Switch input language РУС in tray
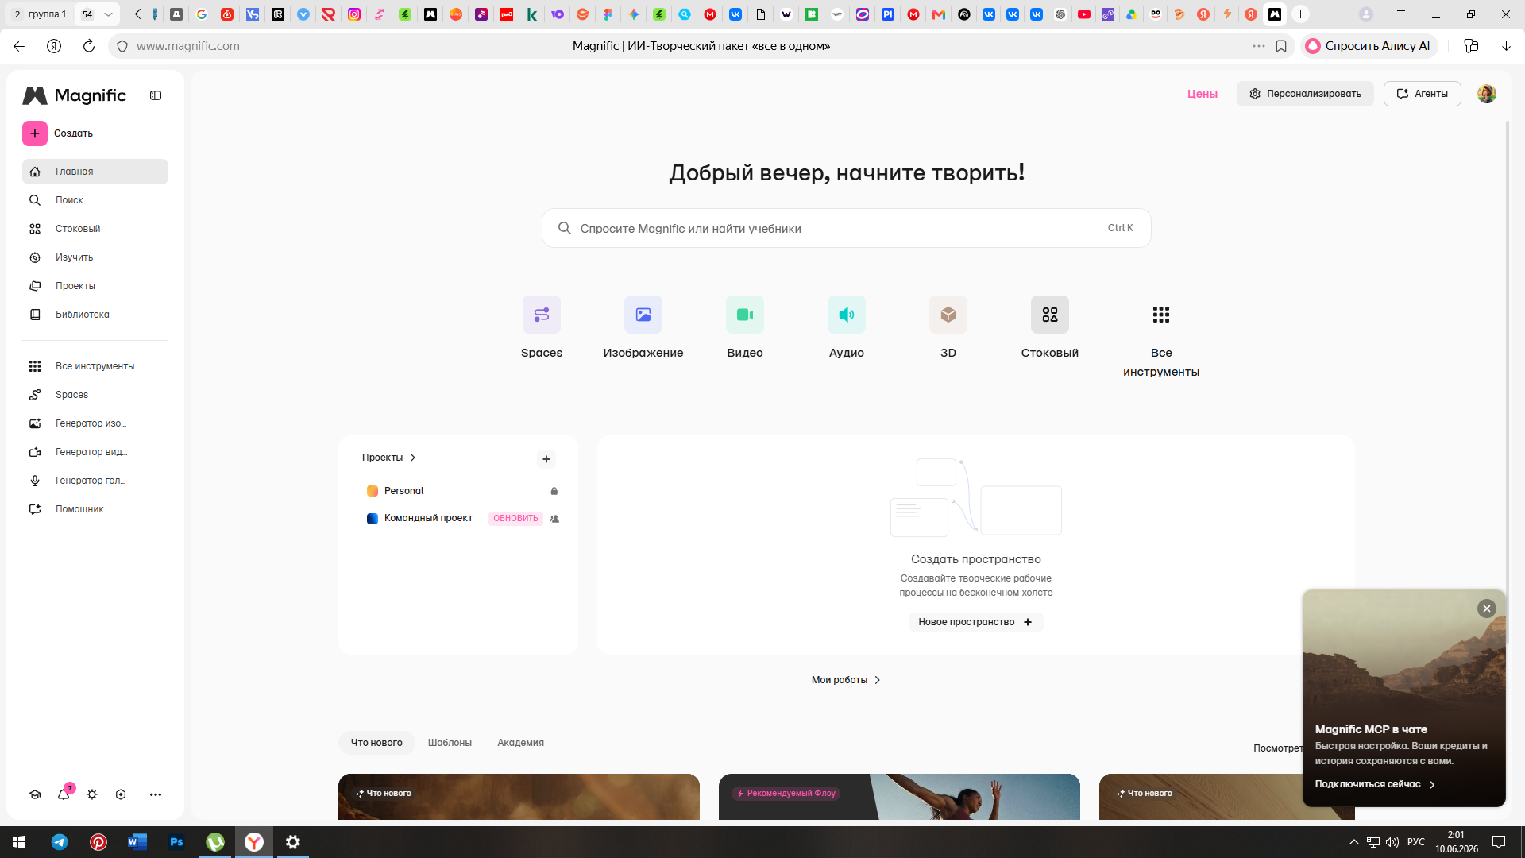This screenshot has width=1525, height=858. 1416,842
